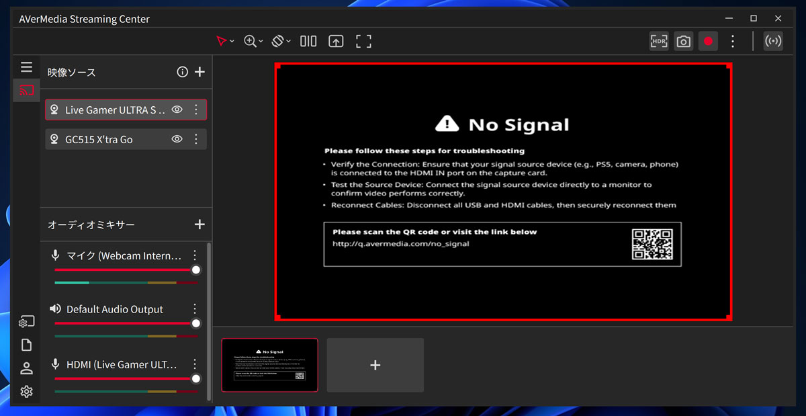
Task: Open the zoom level dropdown
Action: (x=261, y=42)
